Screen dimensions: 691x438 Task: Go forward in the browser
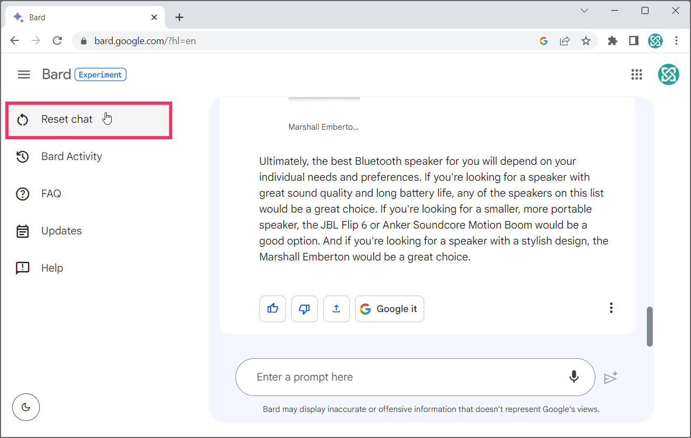click(36, 41)
